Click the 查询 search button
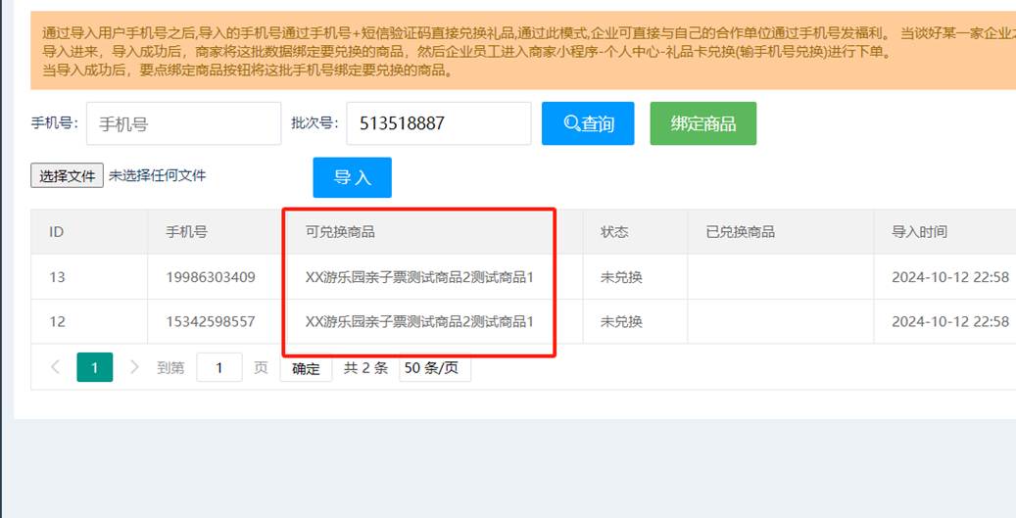Screen dimensions: 1016x518 pos(588,123)
